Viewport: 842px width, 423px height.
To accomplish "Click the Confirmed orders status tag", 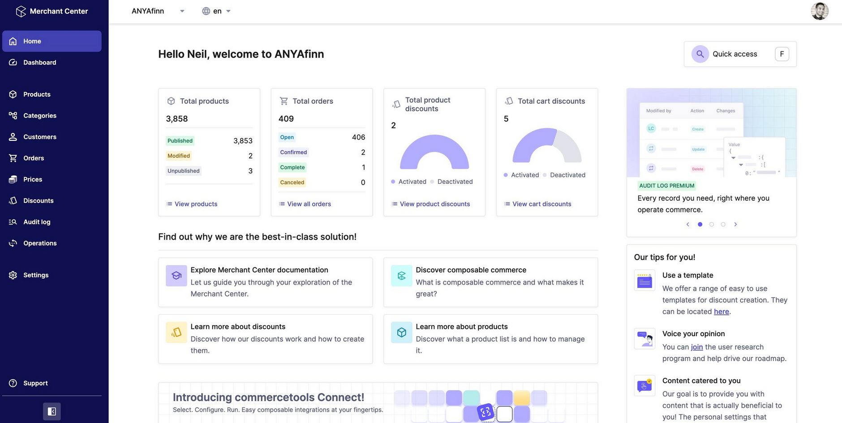I will pyautogui.click(x=293, y=152).
